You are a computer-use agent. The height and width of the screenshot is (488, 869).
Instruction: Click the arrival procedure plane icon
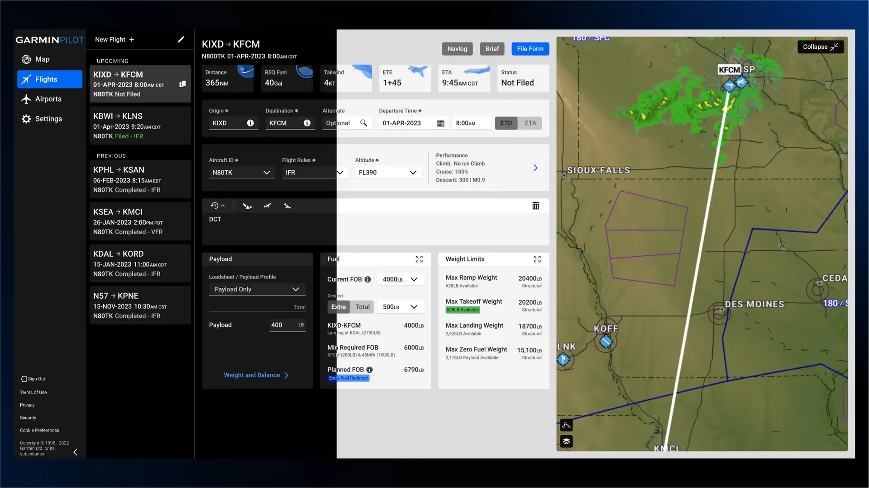tap(287, 206)
